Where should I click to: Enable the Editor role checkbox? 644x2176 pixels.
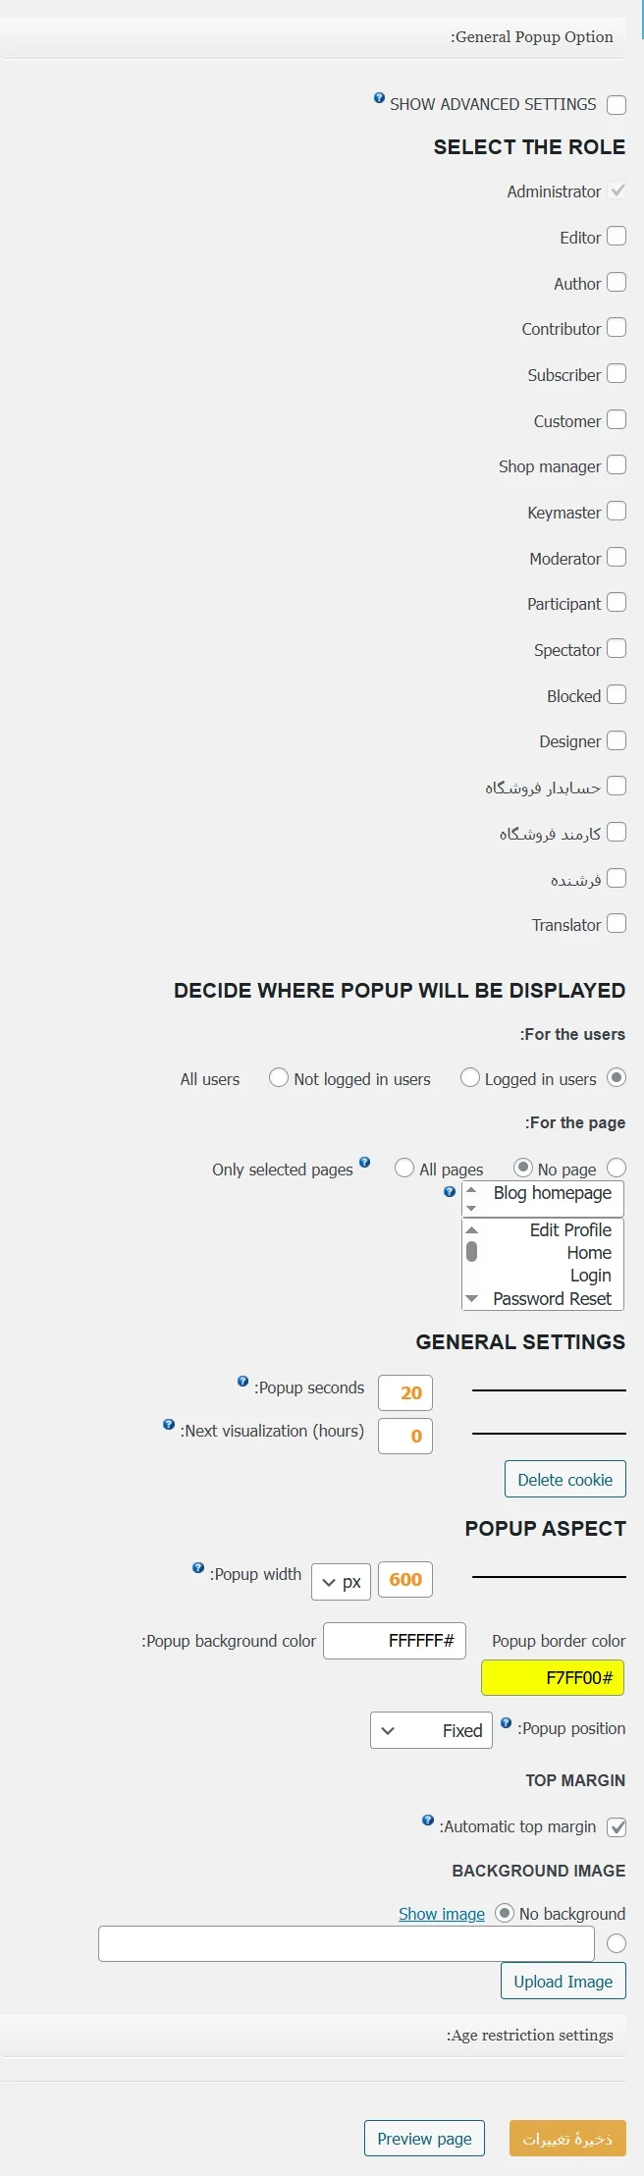(x=617, y=236)
